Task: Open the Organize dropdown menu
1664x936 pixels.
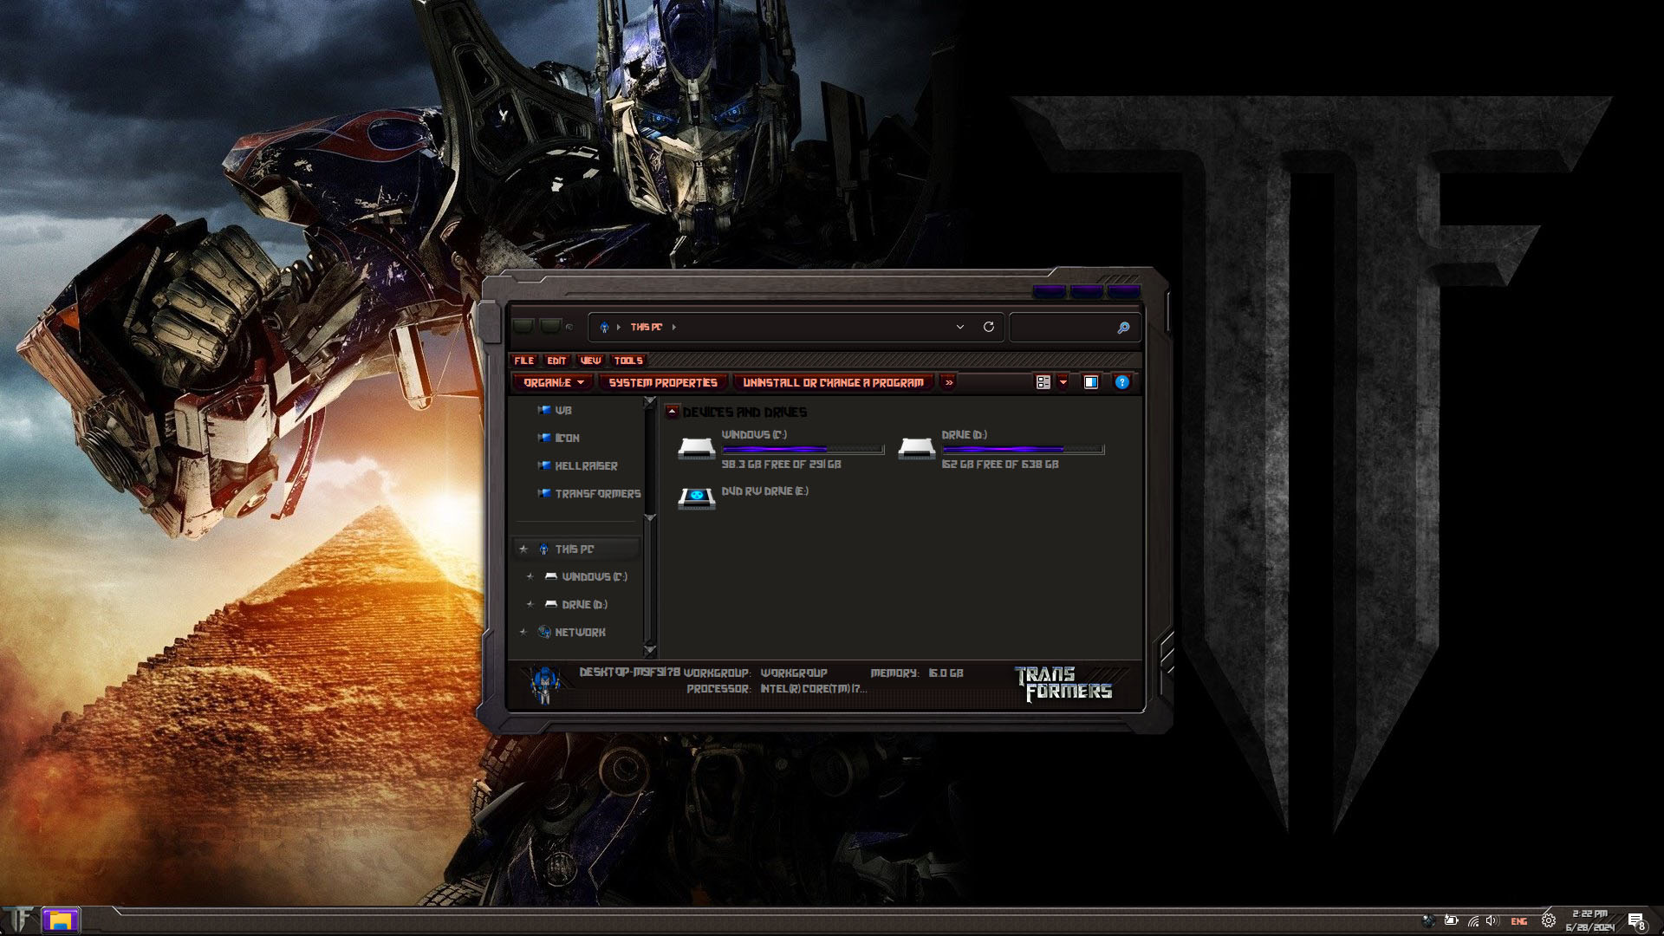Action: pos(555,382)
